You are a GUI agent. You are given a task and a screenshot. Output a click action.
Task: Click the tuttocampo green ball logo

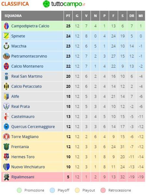pyautogui.click(x=46, y=4)
